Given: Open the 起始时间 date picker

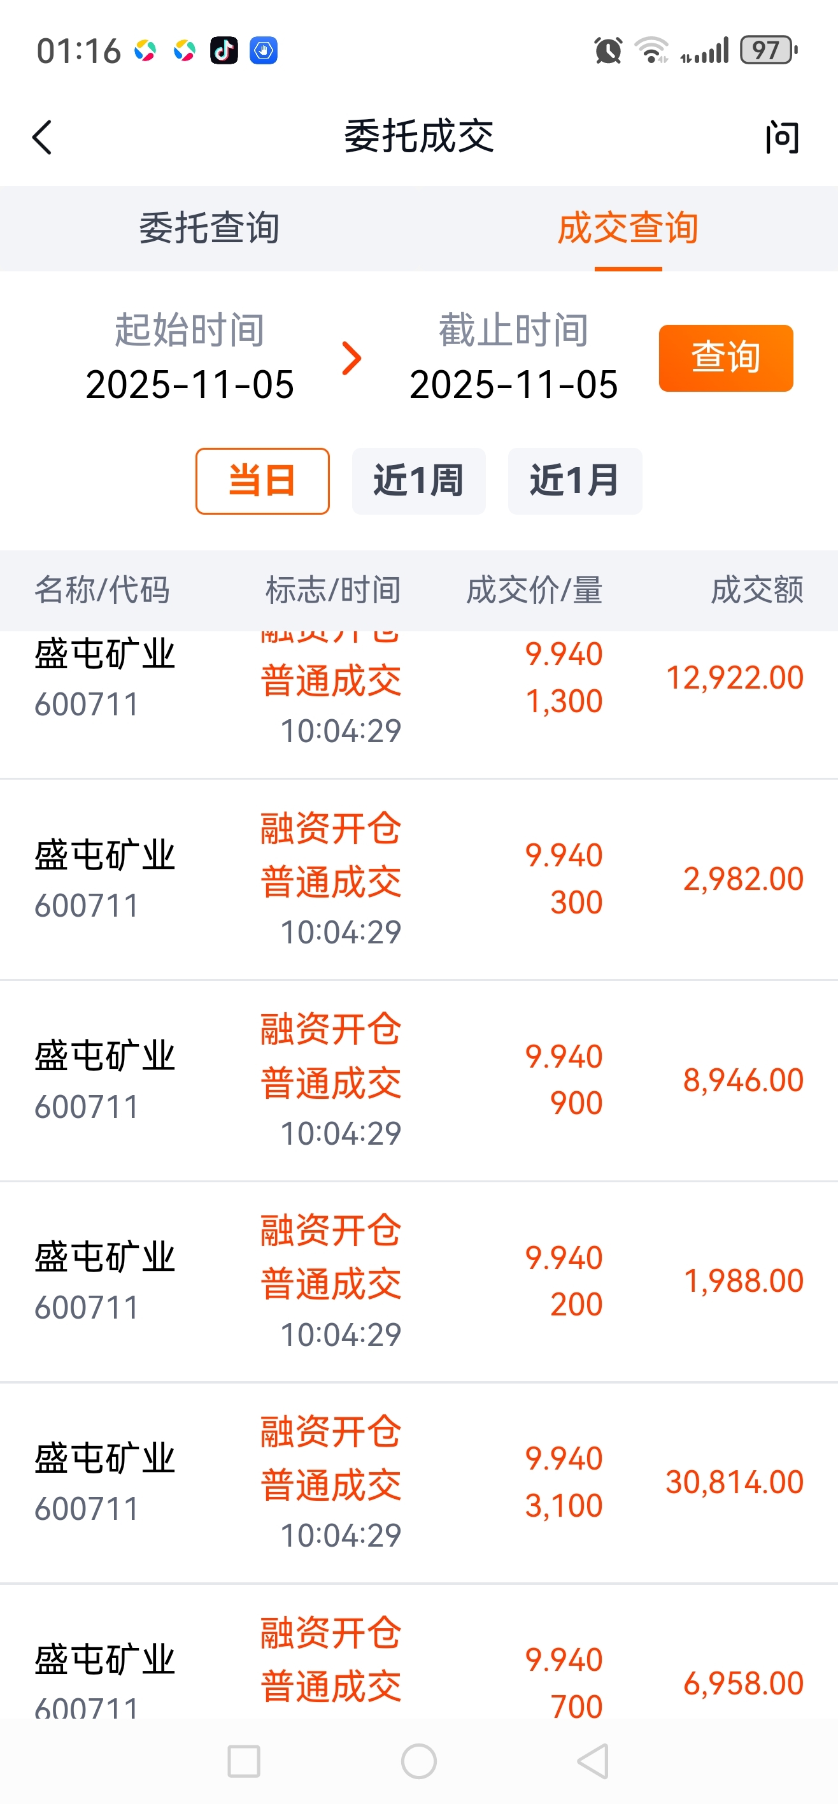Looking at the screenshot, I should click(190, 358).
